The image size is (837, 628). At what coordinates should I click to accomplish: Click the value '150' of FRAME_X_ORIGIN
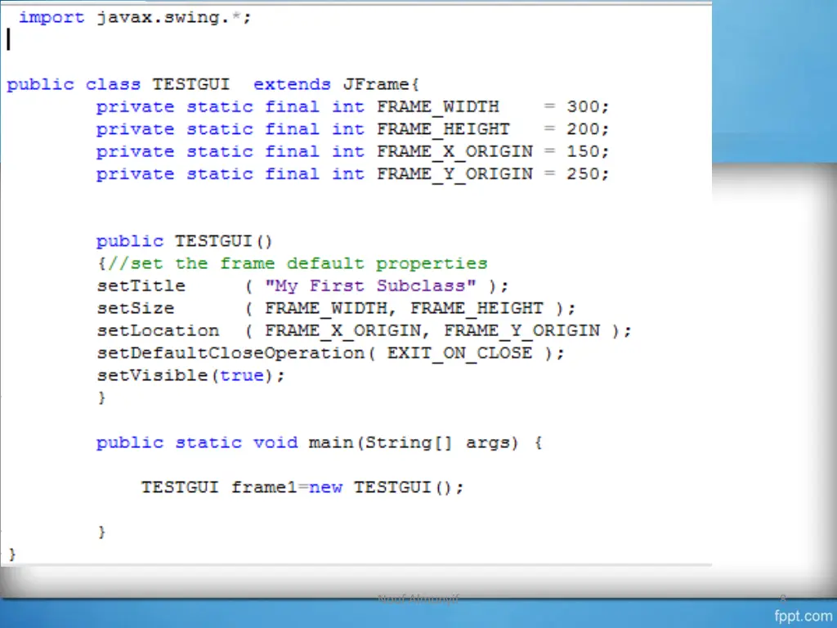[584, 151]
